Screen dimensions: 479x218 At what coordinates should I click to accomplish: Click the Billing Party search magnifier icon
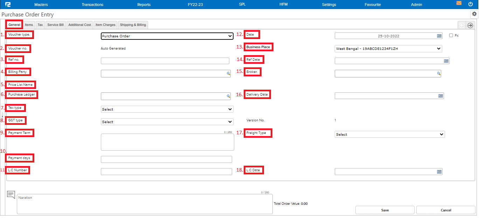pos(228,74)
